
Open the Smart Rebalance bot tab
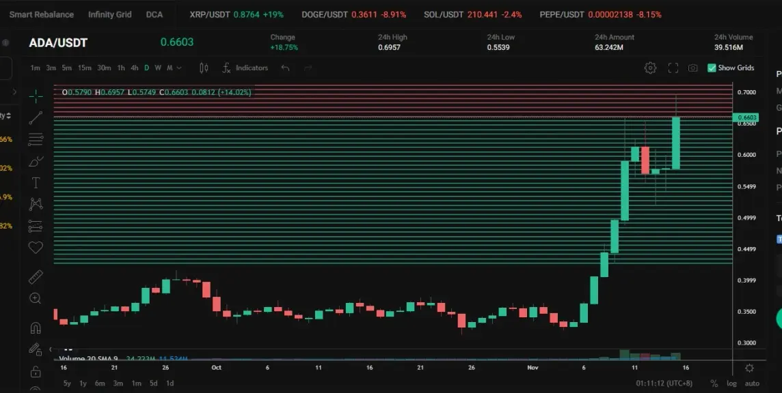pyautogui.click(x=42, y=14)
